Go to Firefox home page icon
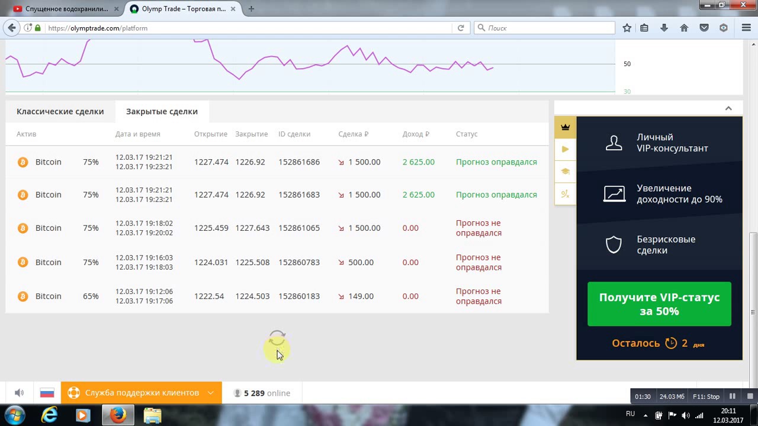The width and height of the screenshot is (758, 426). tap(684, 28)
